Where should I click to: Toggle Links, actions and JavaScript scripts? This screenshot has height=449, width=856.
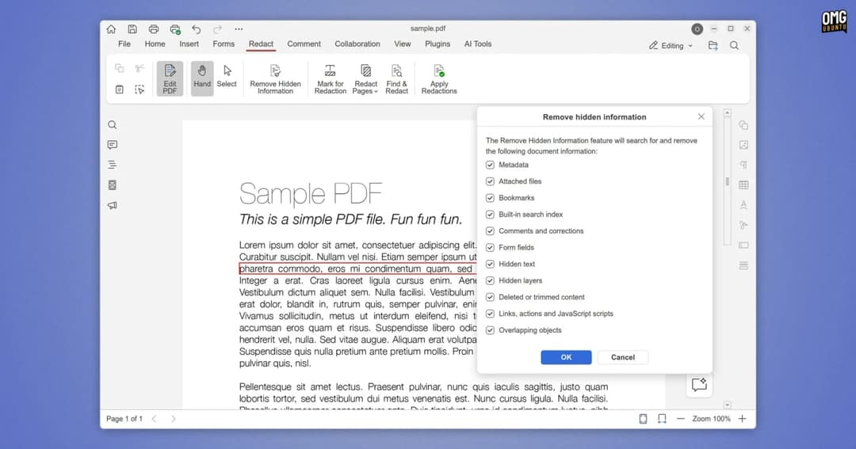(x=491, y=314)
